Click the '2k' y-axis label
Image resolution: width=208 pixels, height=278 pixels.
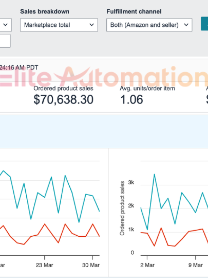[x=131, y=206]
